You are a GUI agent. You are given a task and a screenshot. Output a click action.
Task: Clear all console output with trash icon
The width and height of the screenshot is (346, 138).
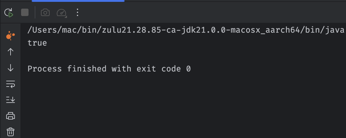point(10,132)
